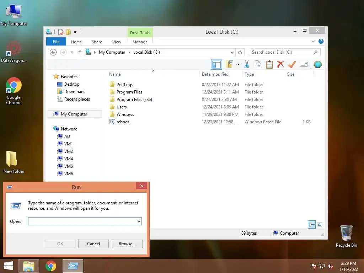Open dropdown arrow beside folder options icon

[238, 64]
